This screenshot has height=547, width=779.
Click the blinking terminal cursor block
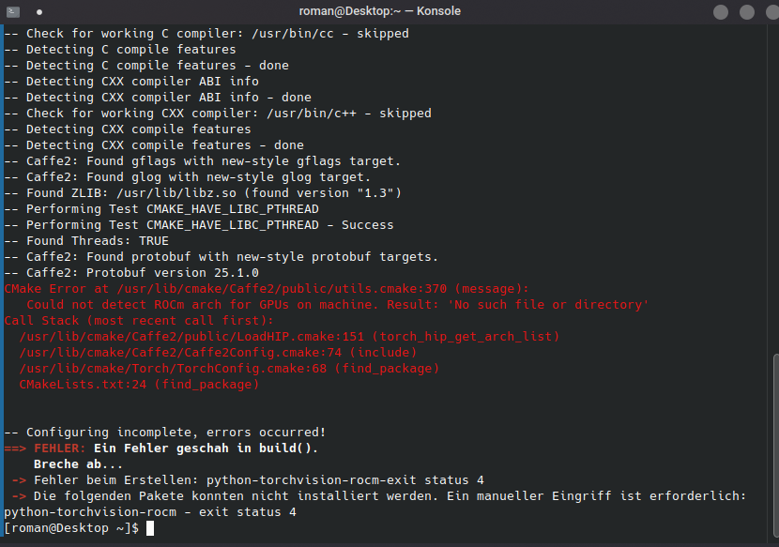(152, 527)
